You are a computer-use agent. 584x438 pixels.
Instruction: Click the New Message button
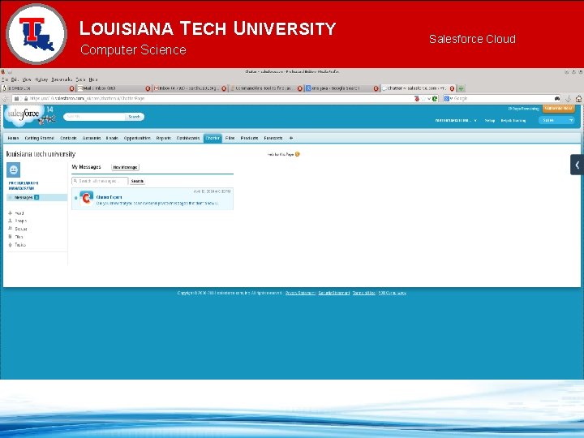125,168
